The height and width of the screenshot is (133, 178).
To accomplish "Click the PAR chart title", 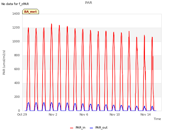I will 88,3.
